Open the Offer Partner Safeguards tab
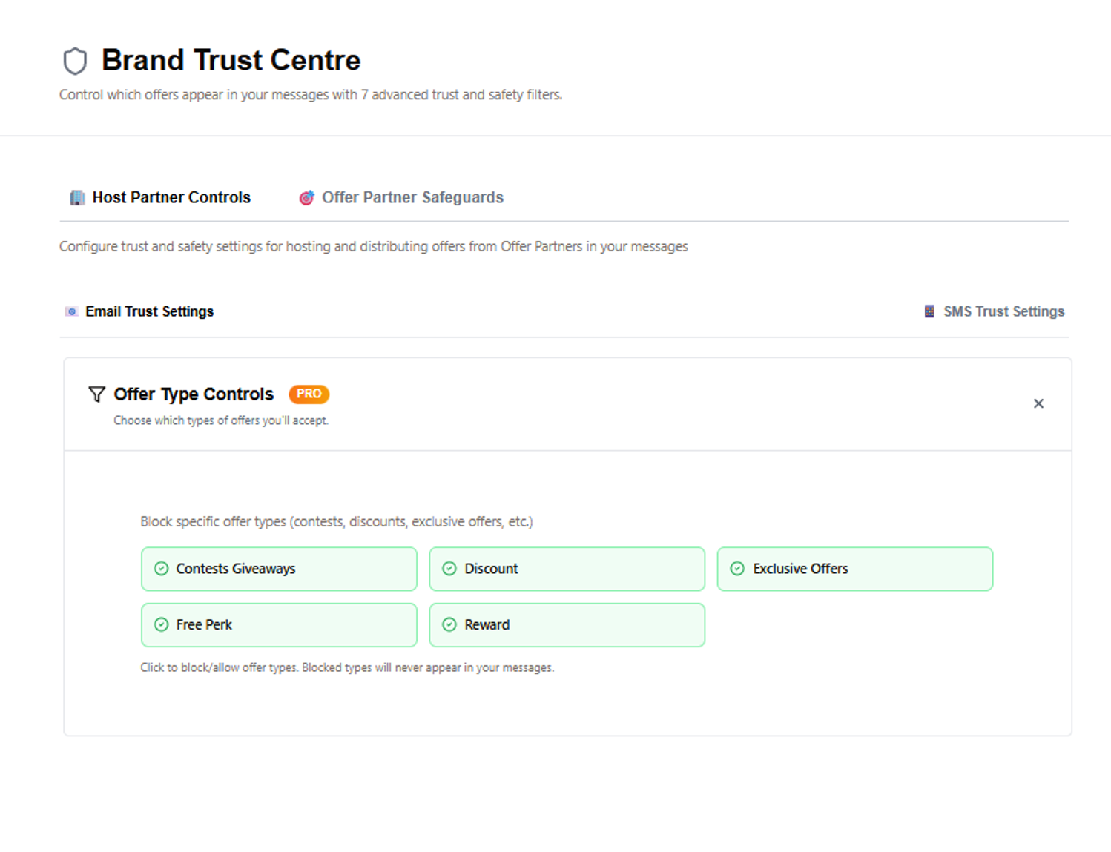This screenshot has height=852, width=1111. (x=412, y=198)
